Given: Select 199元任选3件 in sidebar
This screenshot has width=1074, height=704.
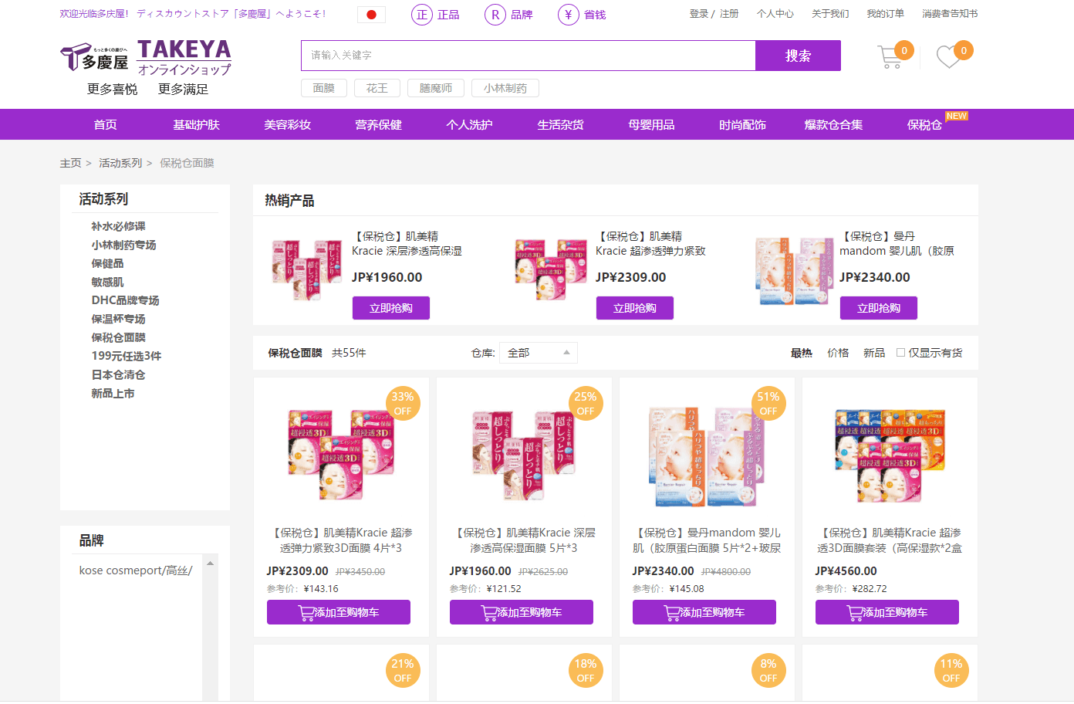Looking at the screenshot, I should (x=127, y=356).
